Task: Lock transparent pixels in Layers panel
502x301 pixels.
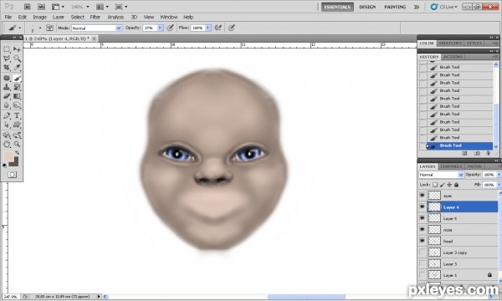Action: coord(435,185)
